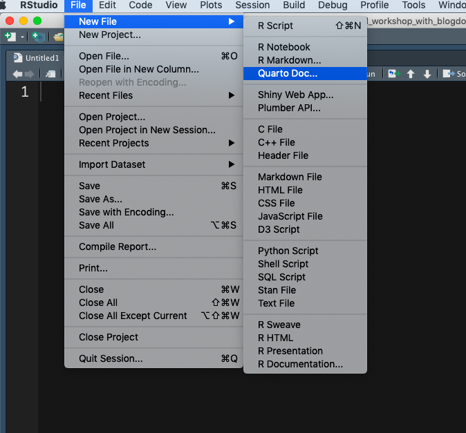Choose Quit Session...
Screen dimensions: 466x433
[154, 358]
